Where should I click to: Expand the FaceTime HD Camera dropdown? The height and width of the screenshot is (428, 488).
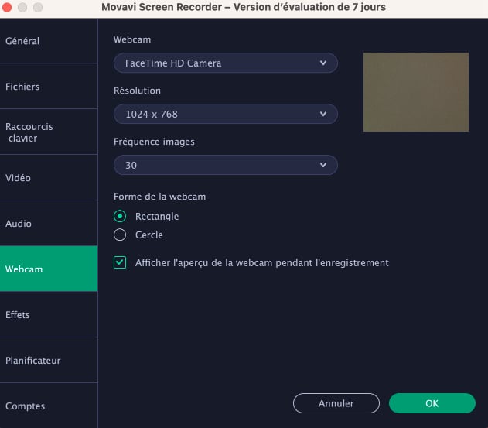point(225,63)
